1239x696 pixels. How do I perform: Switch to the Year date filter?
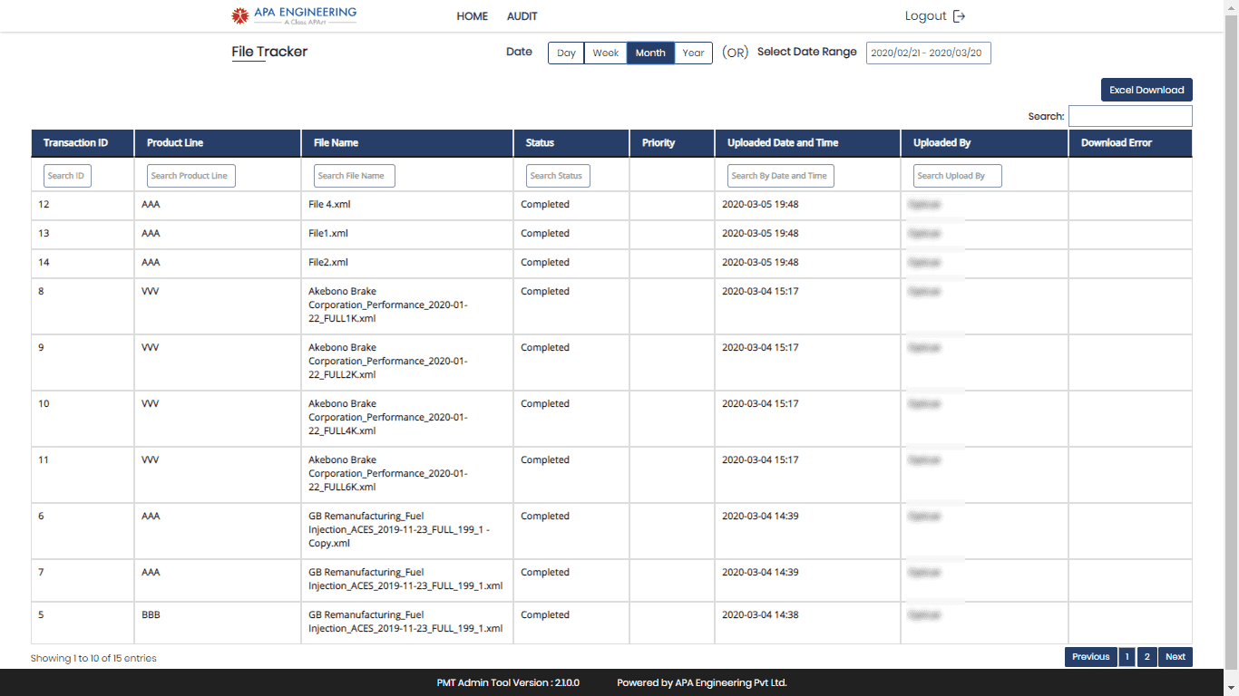(693, 53)
